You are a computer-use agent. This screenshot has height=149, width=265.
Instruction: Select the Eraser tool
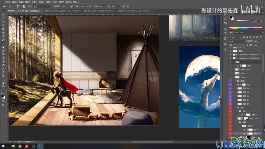click(3, 54)
